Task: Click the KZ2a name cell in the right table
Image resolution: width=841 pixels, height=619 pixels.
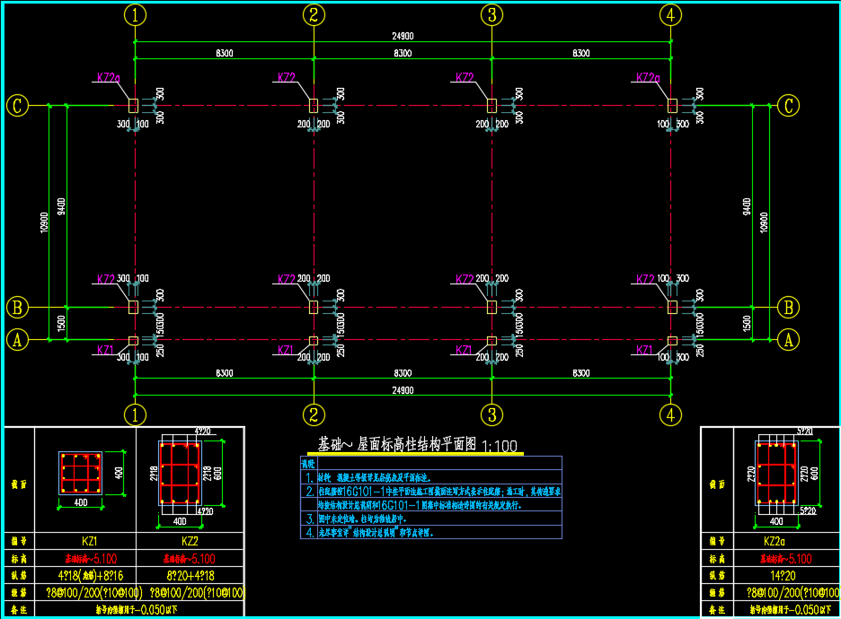Action: click(775, 542)
